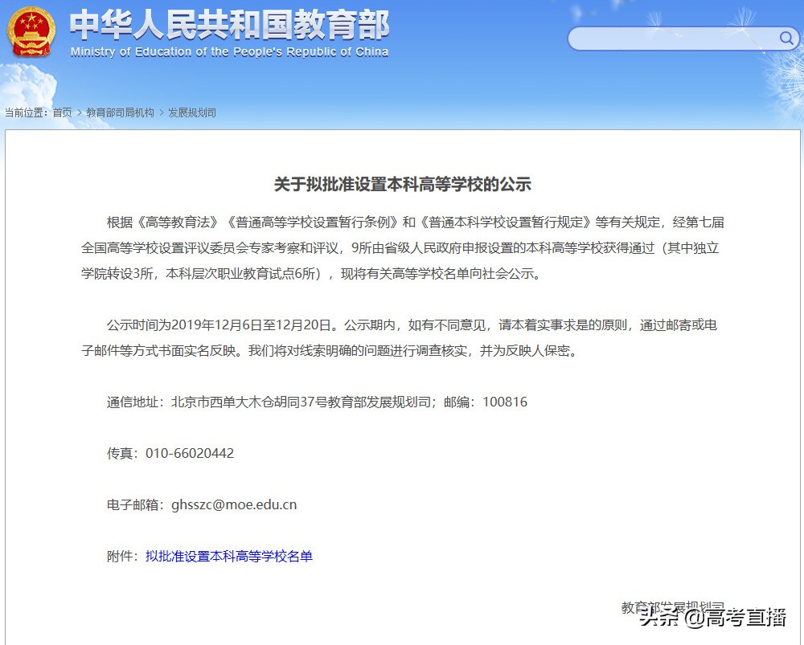This screenshot has height=645, width=804.
Task: Click the search magnifier icon
Action: (786, 38)
